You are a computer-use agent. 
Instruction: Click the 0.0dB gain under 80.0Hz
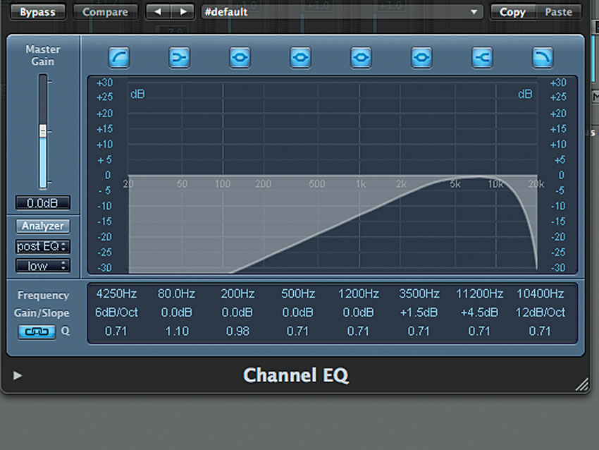(x=176, y=312)
